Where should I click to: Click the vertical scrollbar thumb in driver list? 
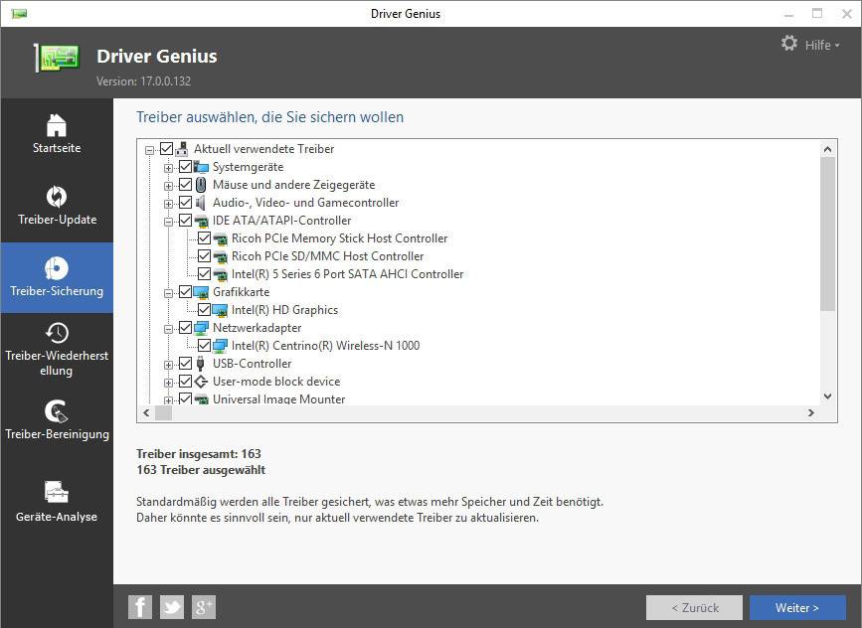(x=827, y=235)
